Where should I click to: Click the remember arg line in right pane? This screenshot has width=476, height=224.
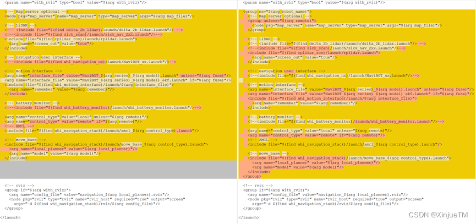(305, 103)
